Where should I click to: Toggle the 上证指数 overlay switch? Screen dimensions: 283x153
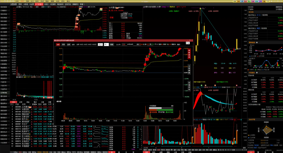[189, 70]
